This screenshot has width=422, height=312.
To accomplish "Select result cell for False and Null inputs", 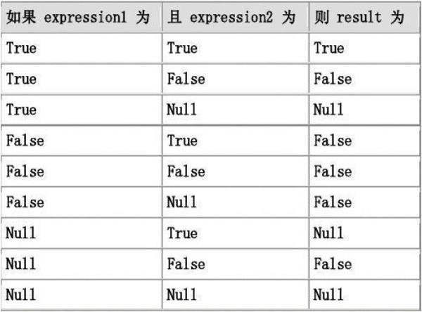I will point(364,202).
